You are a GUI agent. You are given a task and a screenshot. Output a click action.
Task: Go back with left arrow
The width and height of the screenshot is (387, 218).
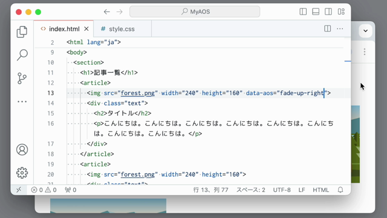(106, 12)
